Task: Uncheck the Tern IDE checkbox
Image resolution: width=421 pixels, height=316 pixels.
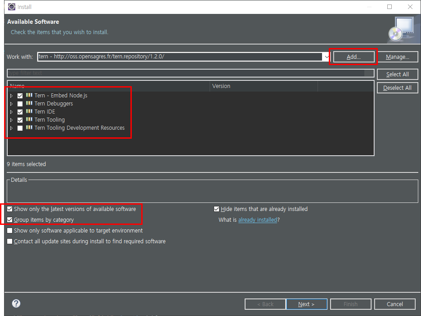Action: coord(20,112)
